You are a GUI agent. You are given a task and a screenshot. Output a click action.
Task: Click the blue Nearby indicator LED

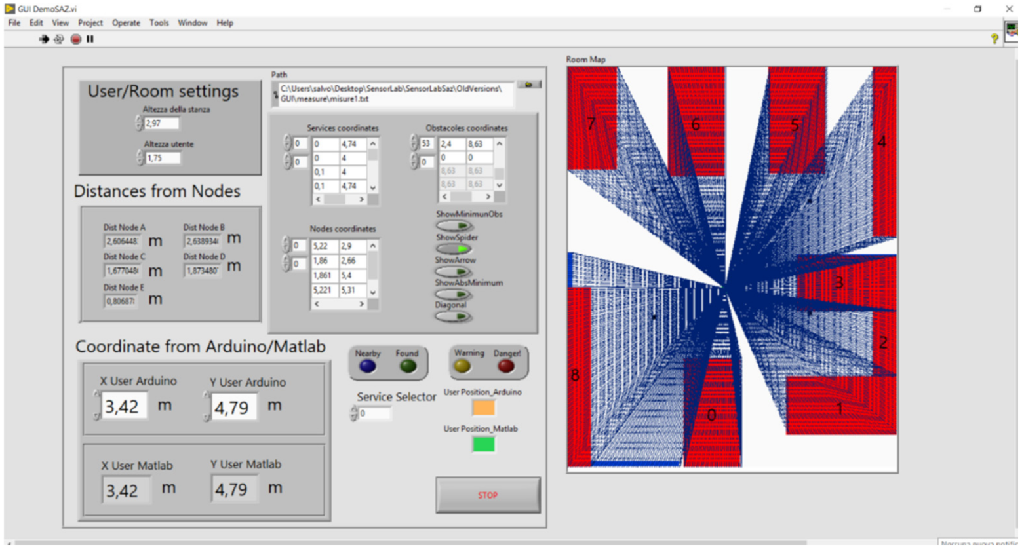368,366
